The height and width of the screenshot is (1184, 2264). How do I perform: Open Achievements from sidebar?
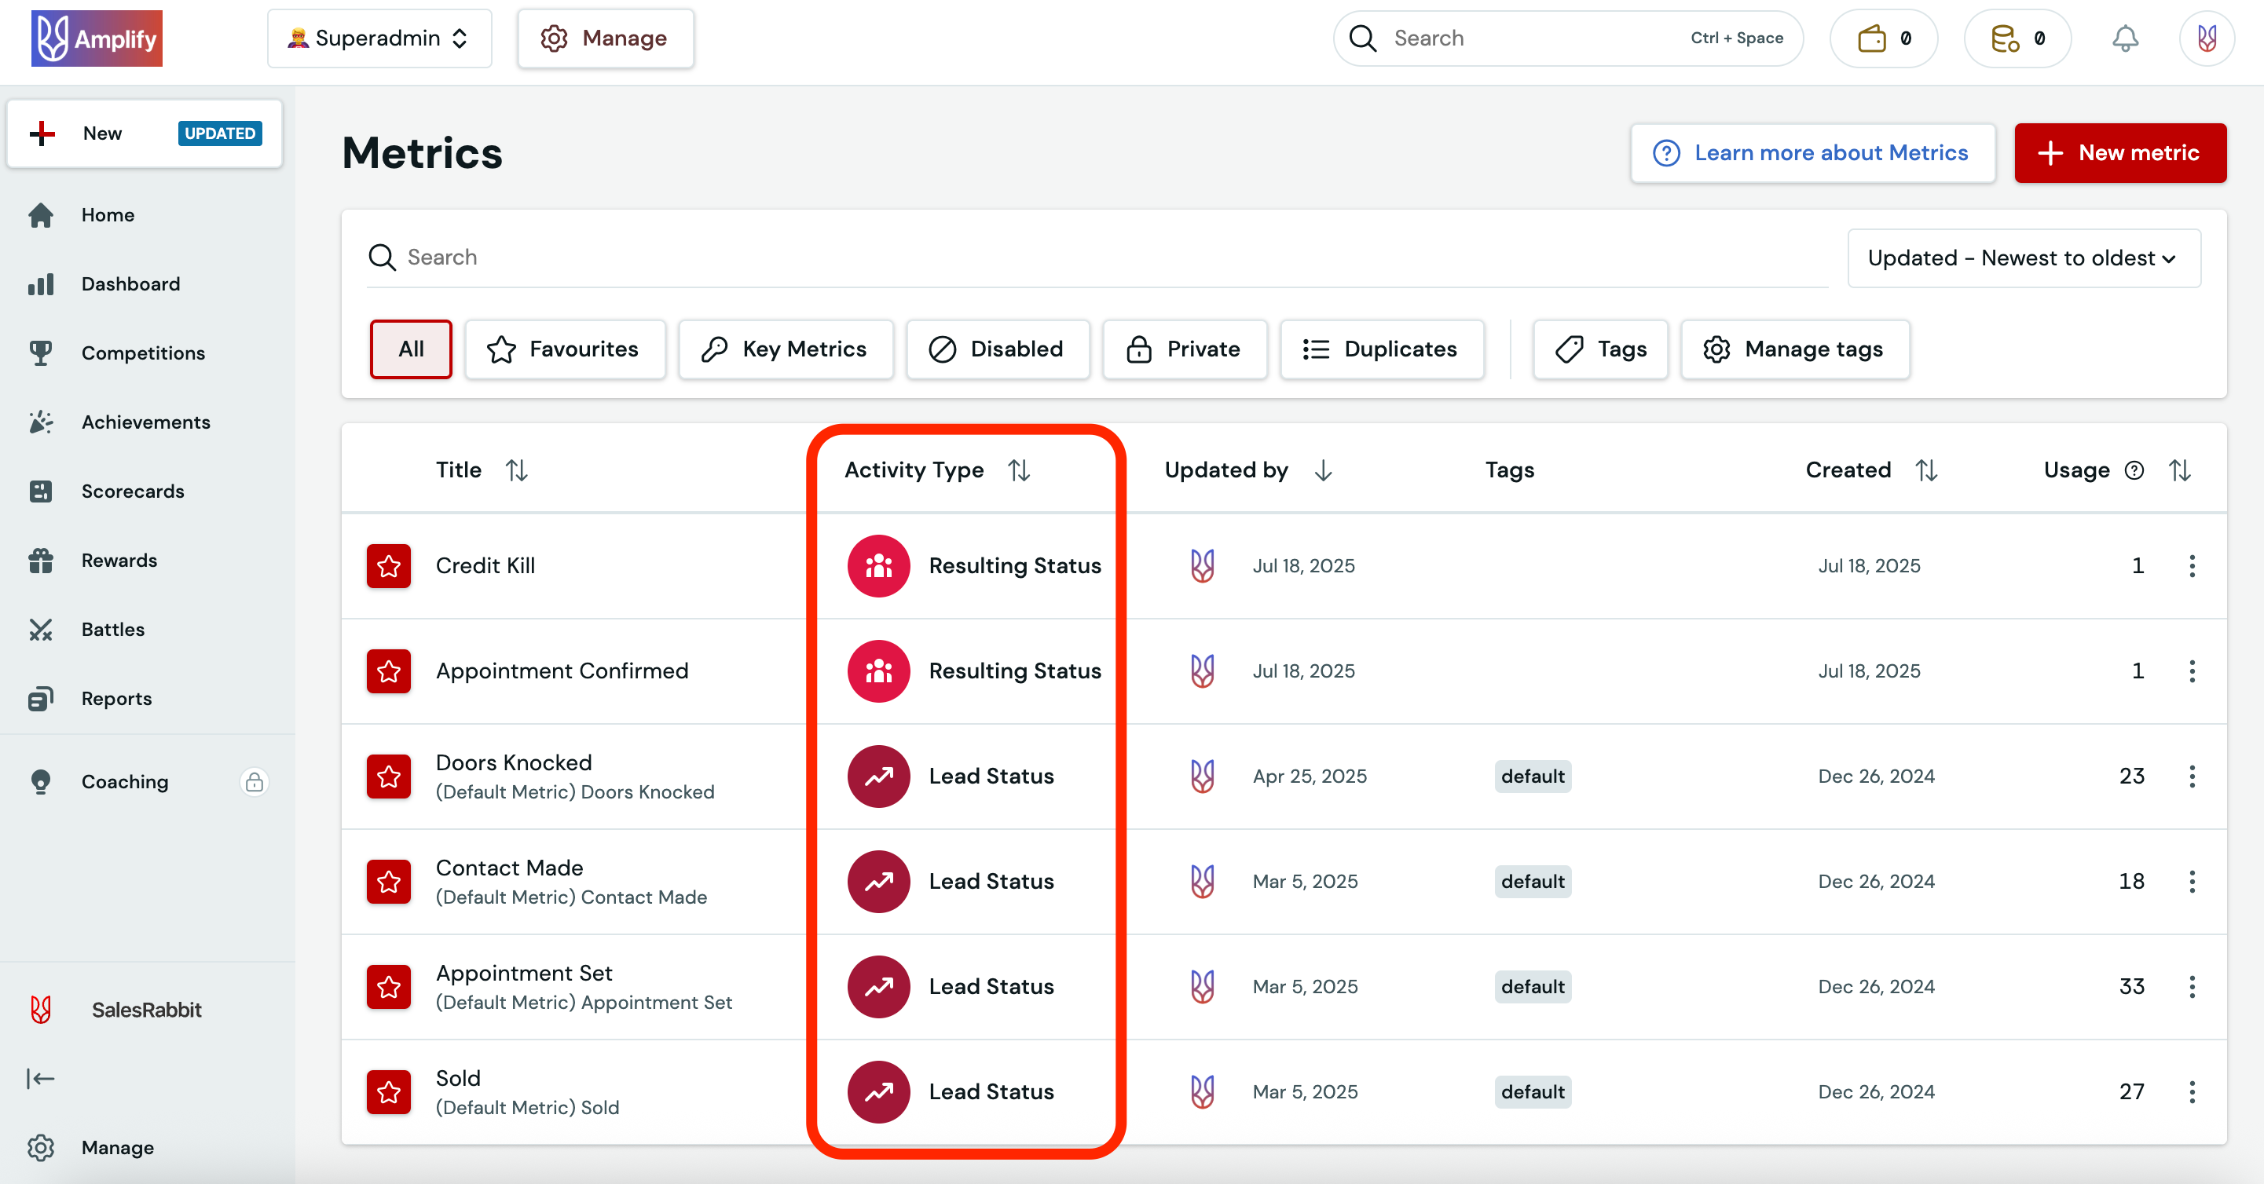point(145,422)
